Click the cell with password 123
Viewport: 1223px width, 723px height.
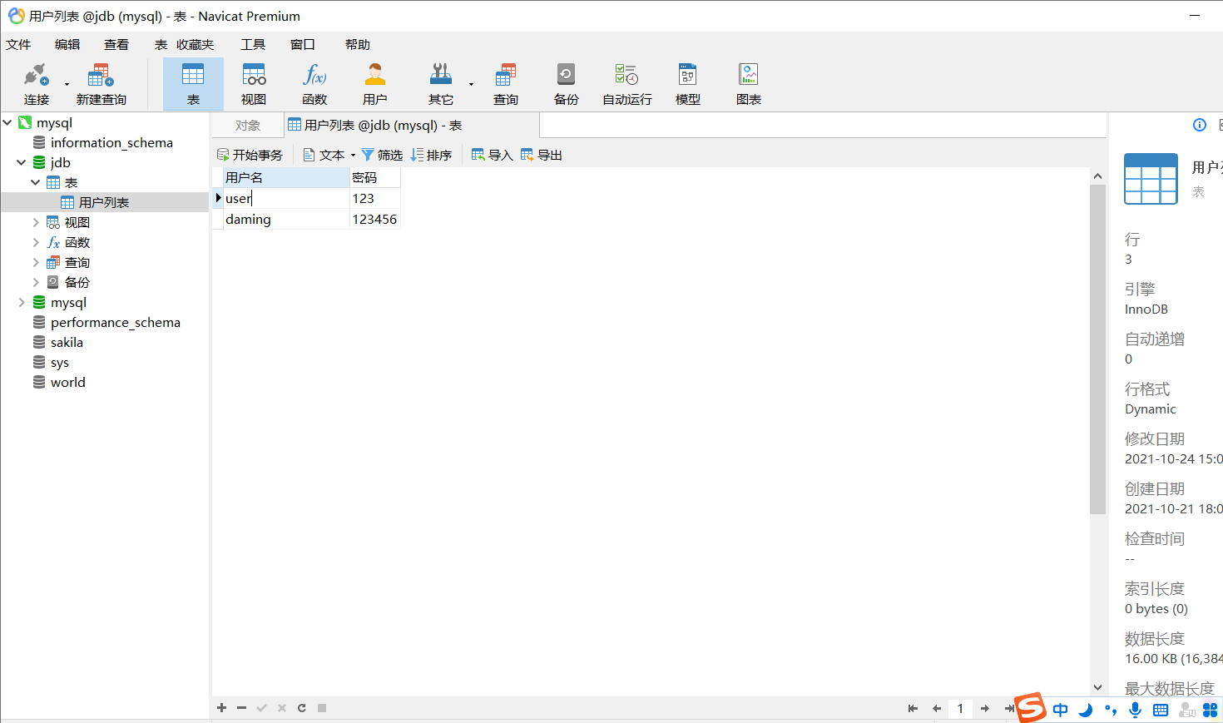pos(375,198)
